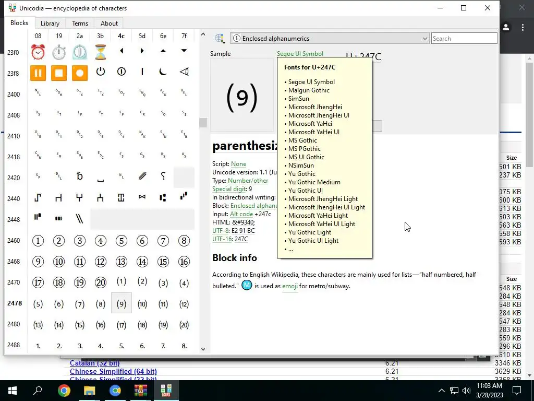Select the alarm clock character
534x401 pixels.
click(x=38, y=52)
